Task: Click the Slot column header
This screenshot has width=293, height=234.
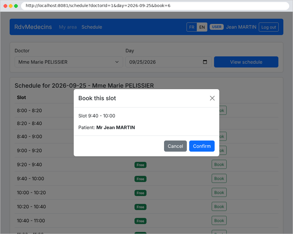Action: point(21,98)
